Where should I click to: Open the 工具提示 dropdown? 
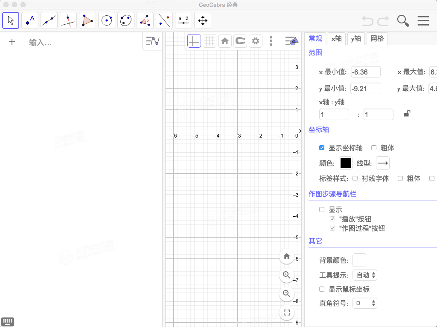(x=365, y=275)
